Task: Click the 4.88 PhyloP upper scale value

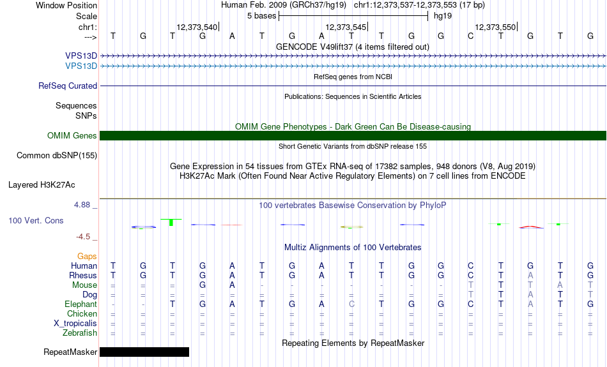Action: coord(82,205)
